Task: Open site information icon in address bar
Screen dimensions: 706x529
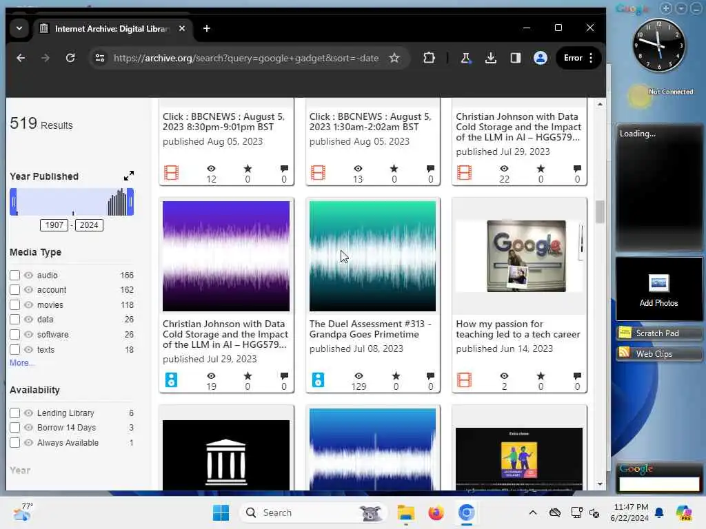Action: [100, 58]
